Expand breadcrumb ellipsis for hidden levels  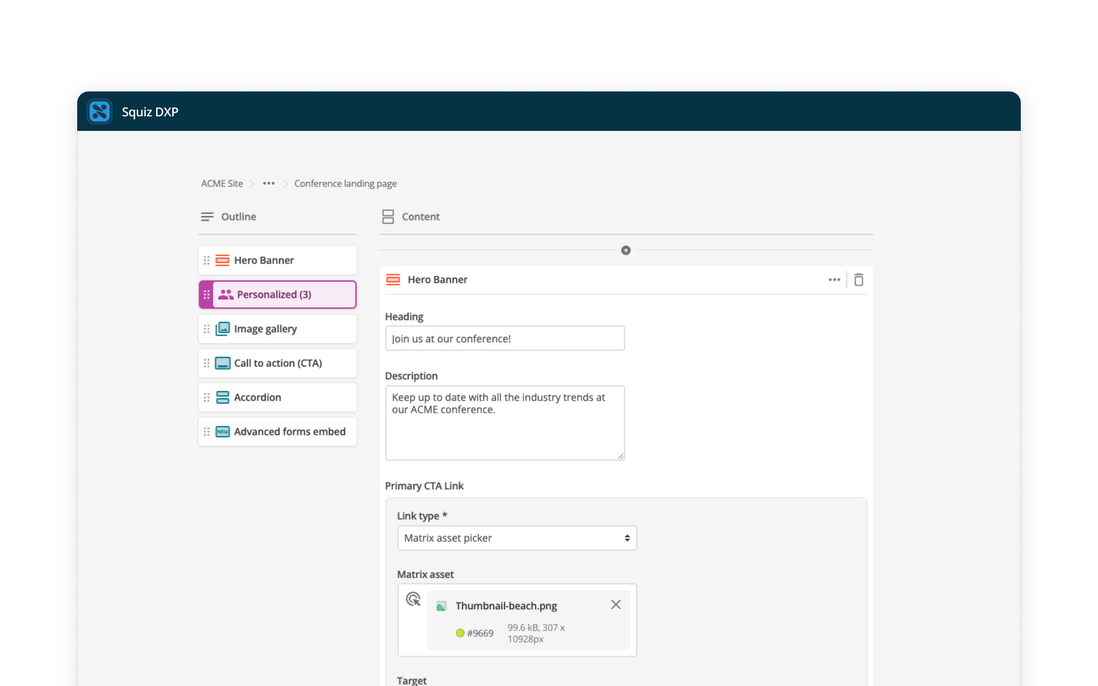269,184
